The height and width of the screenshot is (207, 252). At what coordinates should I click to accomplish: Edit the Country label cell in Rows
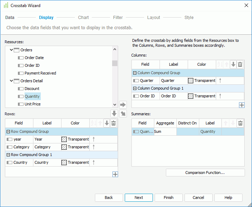[x=47, y=162]
